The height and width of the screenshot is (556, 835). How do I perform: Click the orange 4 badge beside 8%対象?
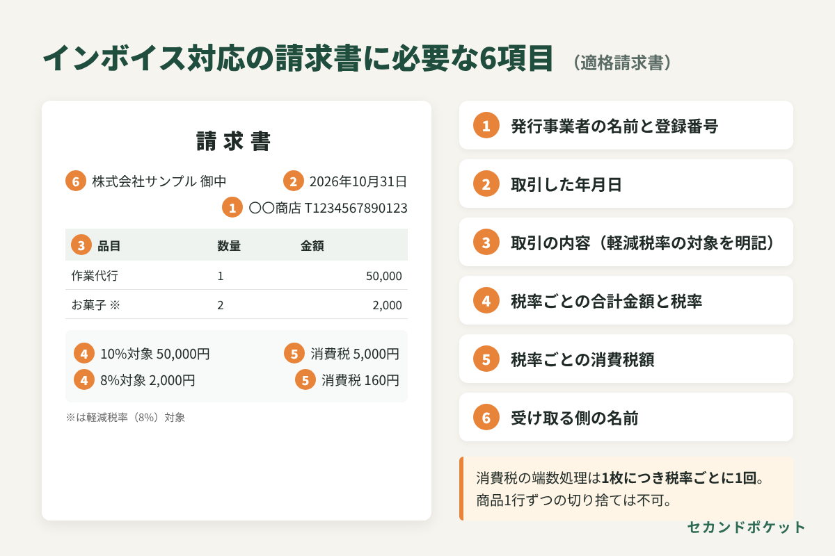(84, 380)
